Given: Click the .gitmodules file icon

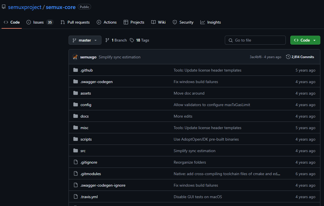Looking at the screenshot, I should [76, 174].
